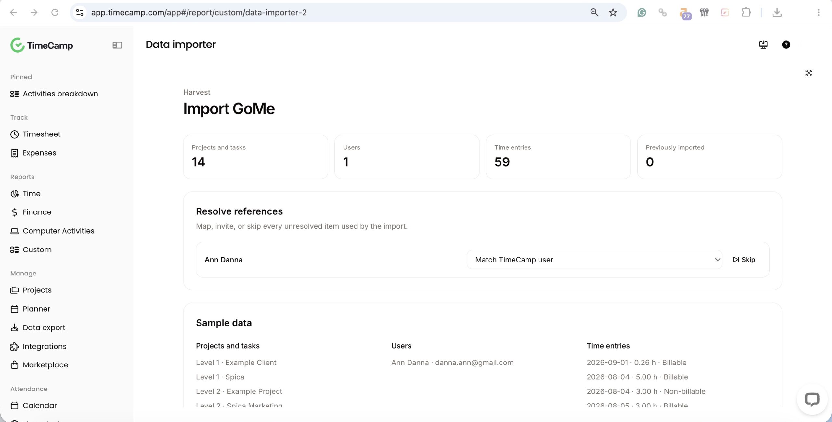Bookmark this page with the star
Viewport: 832px width, 422px height.
coord(613,12)
